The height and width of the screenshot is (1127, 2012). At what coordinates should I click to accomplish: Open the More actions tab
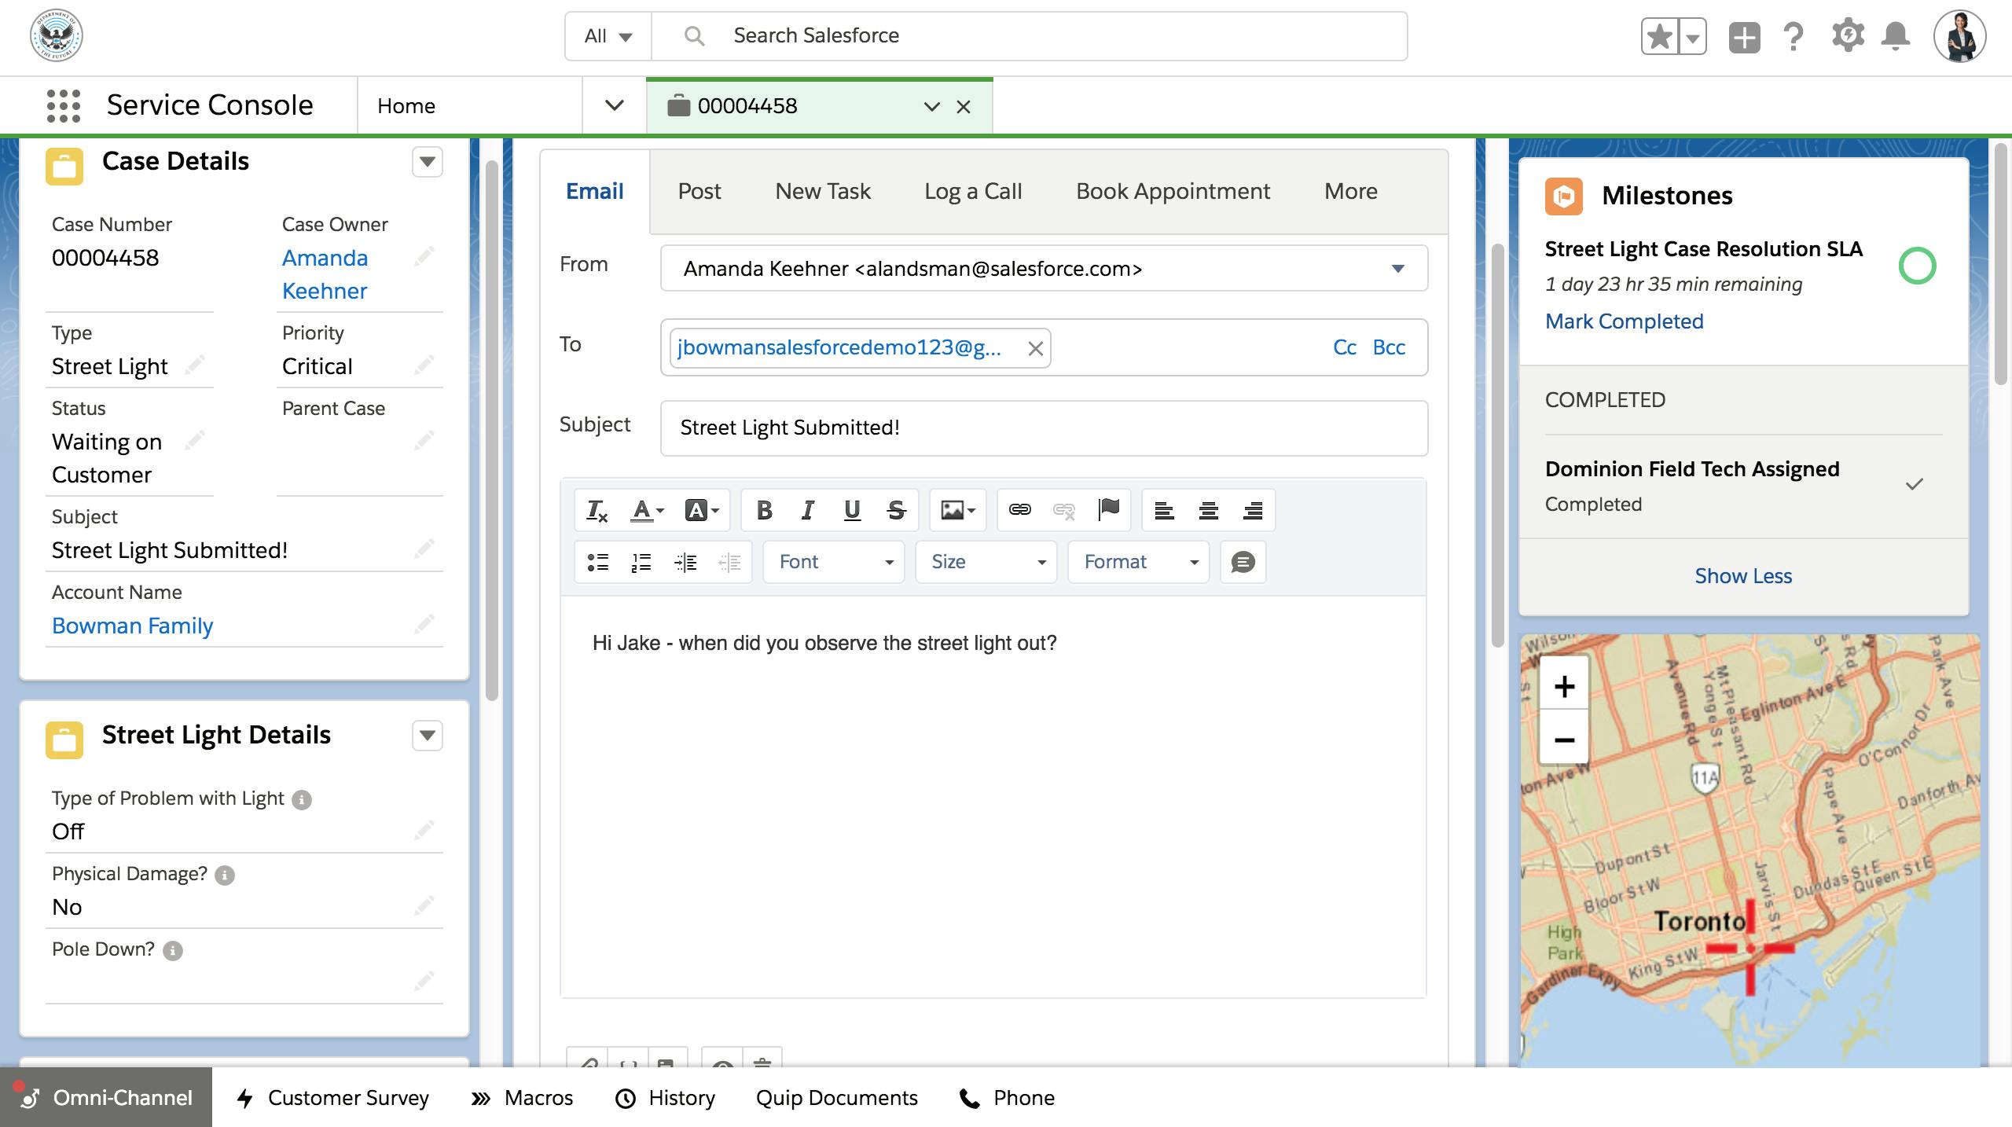(1351, 191)
